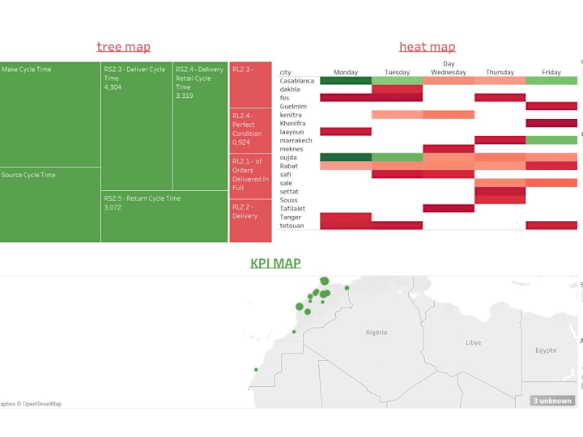Select the oujda row label
Screen dimensions: 583x437
[x=288, y=158]
